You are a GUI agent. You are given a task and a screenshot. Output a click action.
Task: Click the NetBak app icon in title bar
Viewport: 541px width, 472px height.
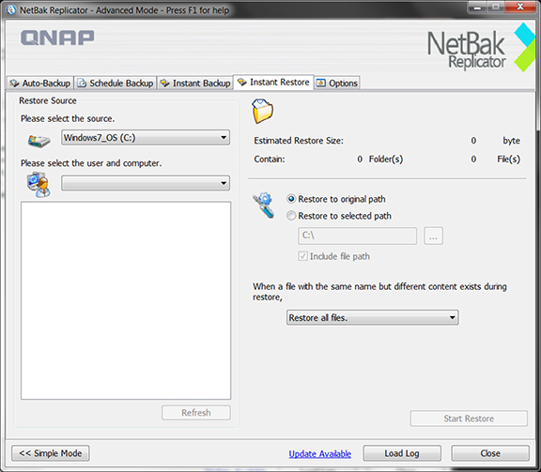11,9
